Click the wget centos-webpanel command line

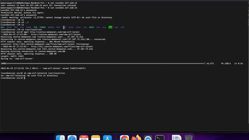[40, 32]
